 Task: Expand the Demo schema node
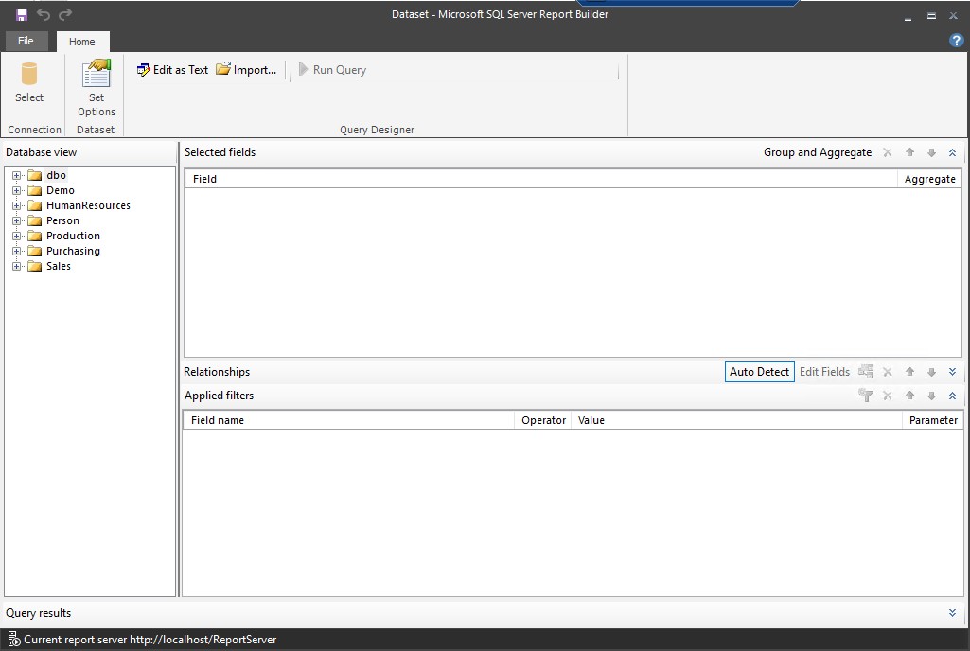point(17,190)
